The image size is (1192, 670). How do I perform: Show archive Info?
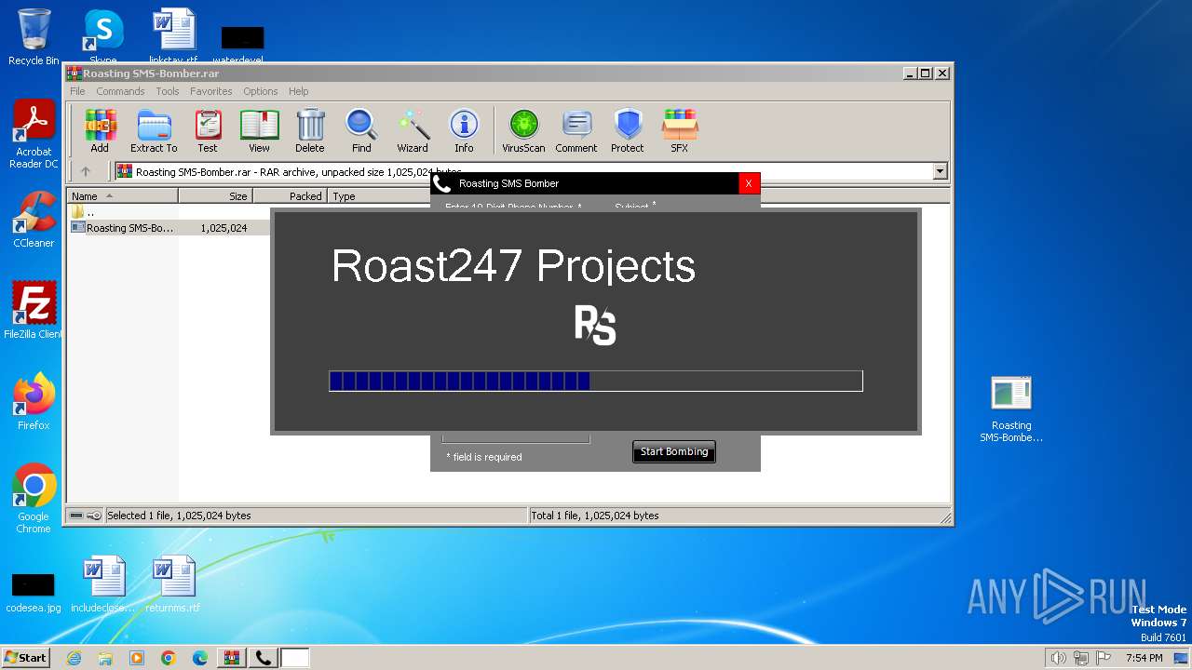pyautogui.click(x=464, y=130)
